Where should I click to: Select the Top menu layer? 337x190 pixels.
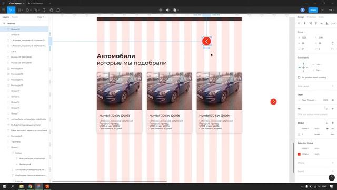pyautogui.click(x=24, y=141)
